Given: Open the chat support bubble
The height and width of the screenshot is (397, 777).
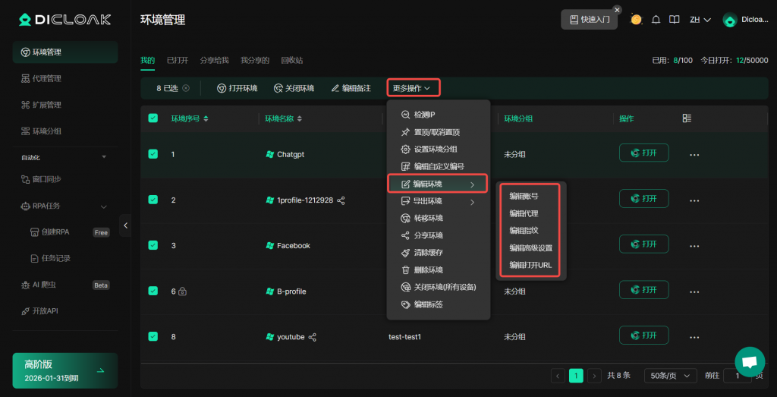Looking at the screenshot, I should 750,362.
